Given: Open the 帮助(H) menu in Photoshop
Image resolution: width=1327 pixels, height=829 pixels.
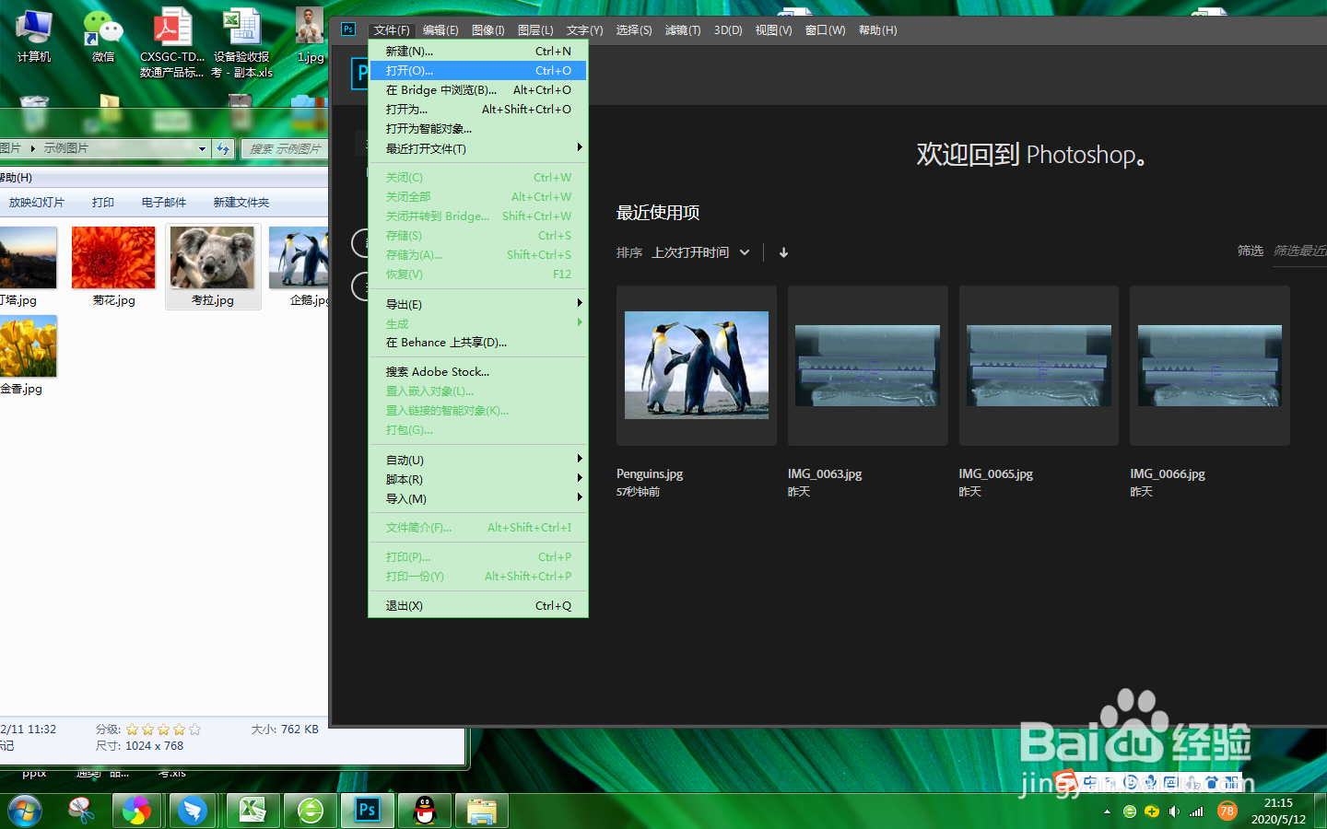Looking at the screenshot, I should coord(877,30).
